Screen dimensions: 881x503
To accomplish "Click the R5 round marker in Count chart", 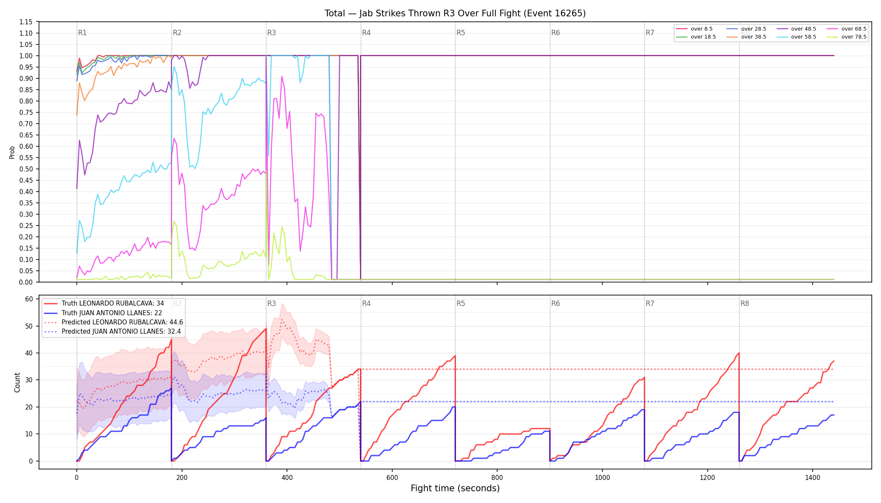I will pos(461,303).
